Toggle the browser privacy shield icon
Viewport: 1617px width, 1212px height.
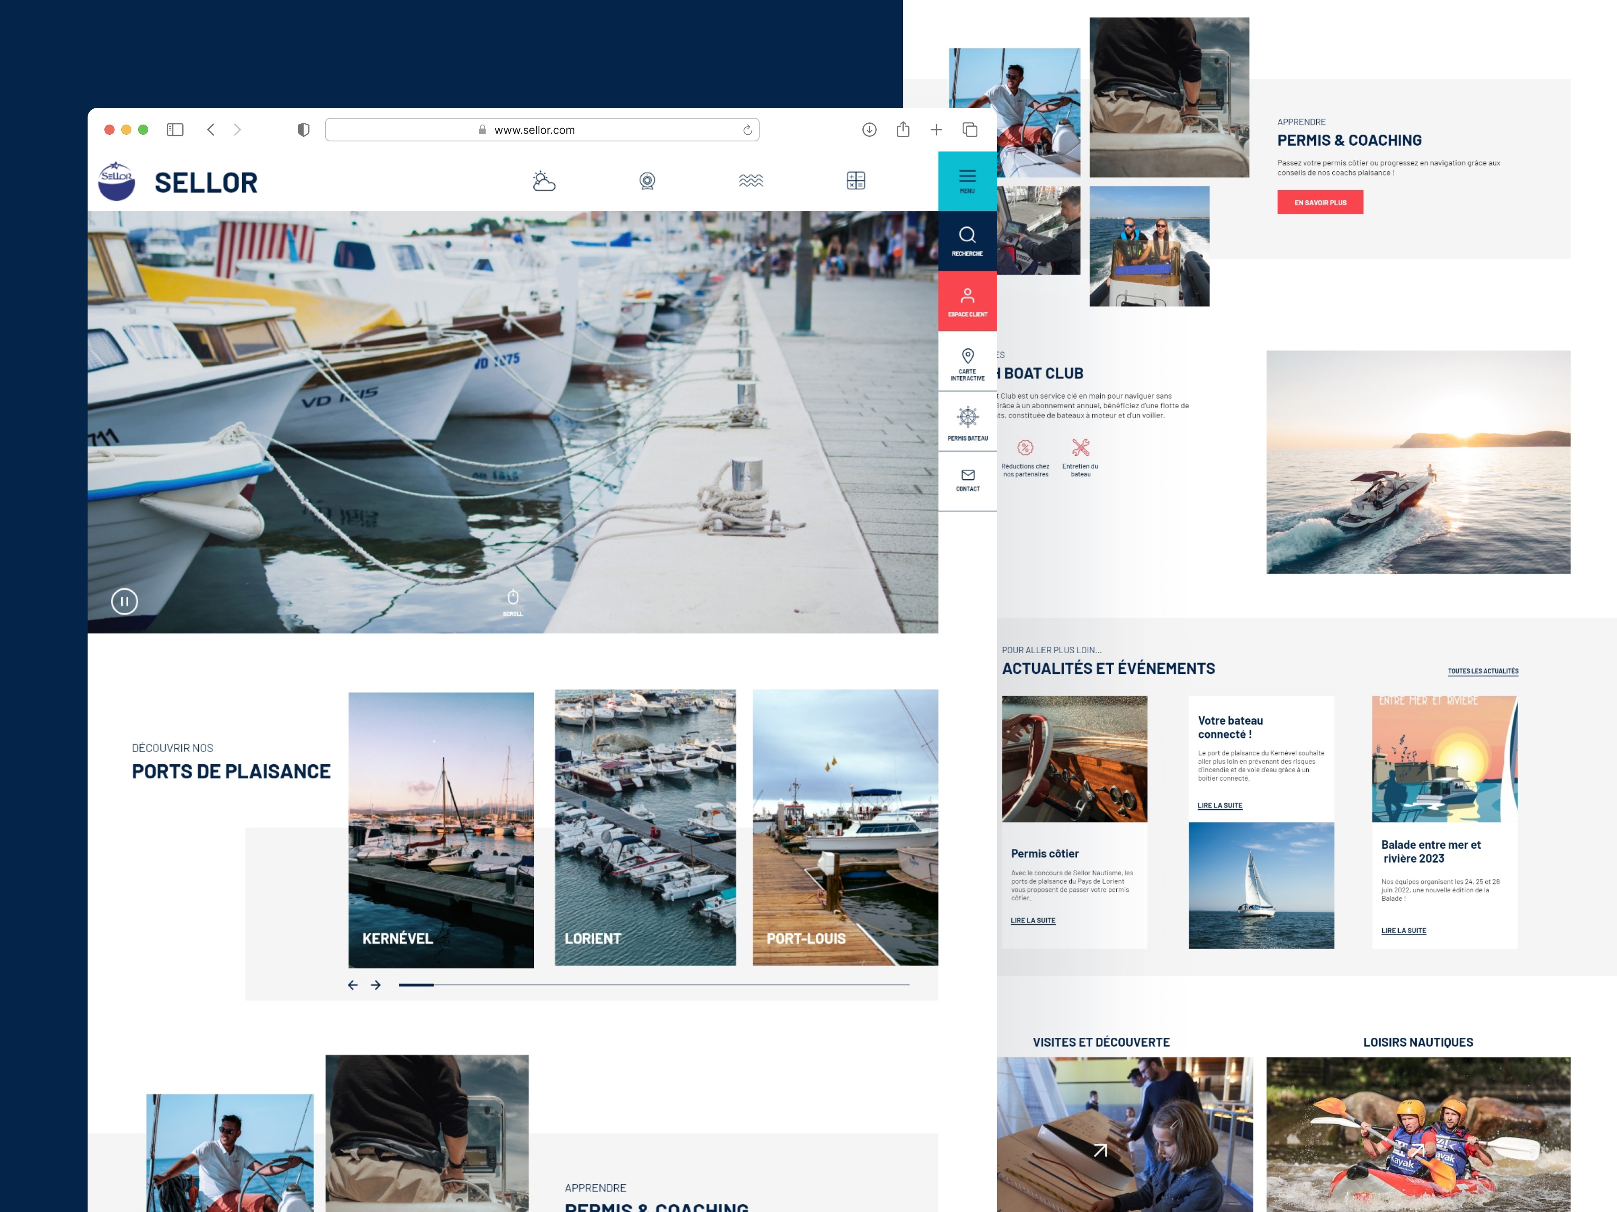pos(303,129)
